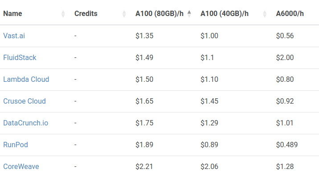This screenshot has width=319, height=177.
Task: Click the Credits column sort arrows
Action: [x=124, y=14]
